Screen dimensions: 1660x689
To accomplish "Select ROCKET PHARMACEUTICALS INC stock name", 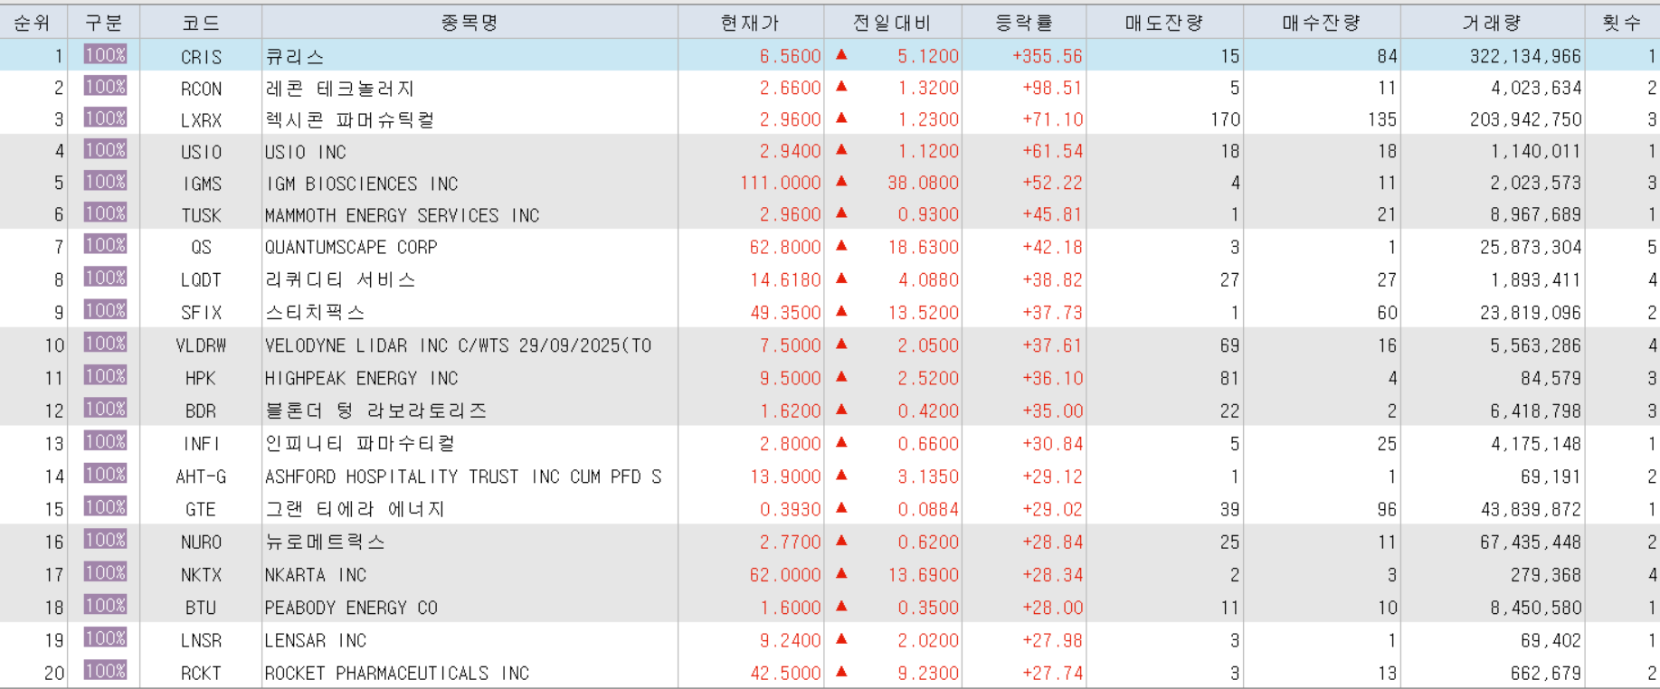I will click(x=397, y=673).
